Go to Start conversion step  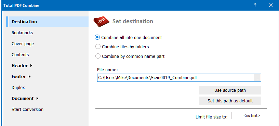click(x=28, y=110)
